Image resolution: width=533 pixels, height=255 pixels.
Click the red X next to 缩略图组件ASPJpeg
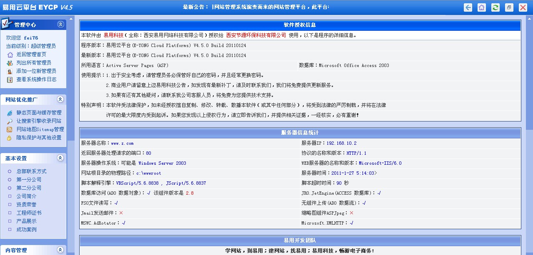click(351, 213)
